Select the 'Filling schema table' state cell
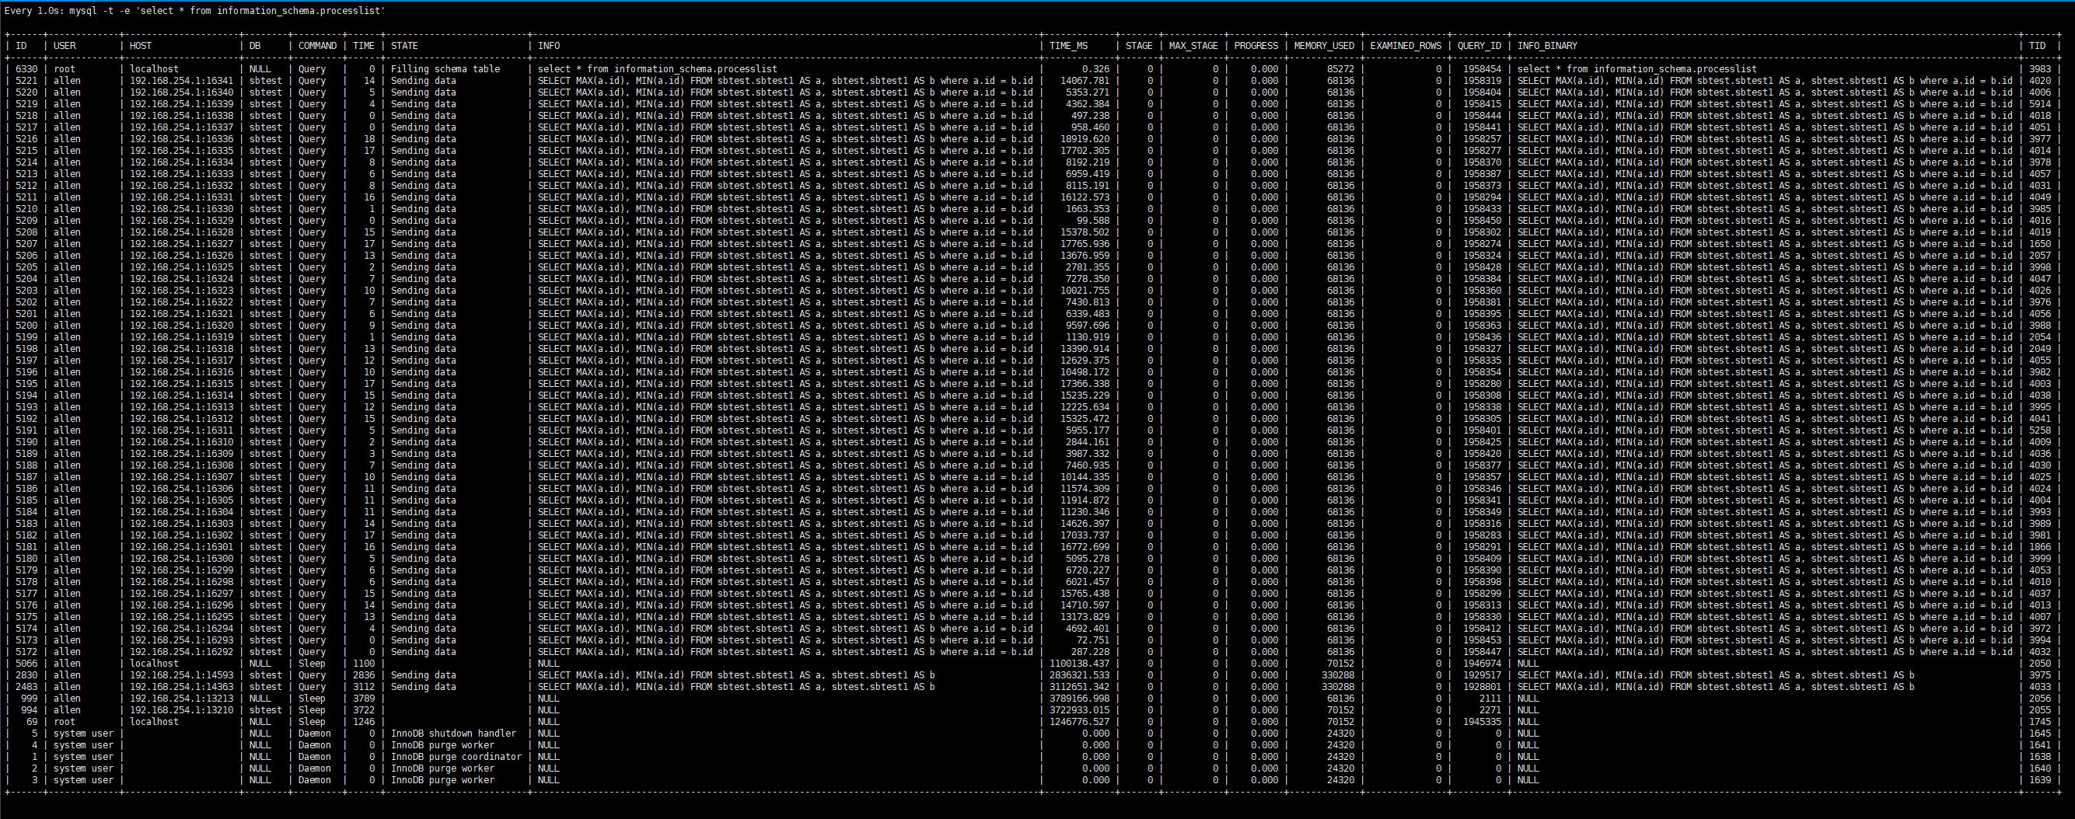The height and width of the screenshot is (819, 2075). point(445,69)
